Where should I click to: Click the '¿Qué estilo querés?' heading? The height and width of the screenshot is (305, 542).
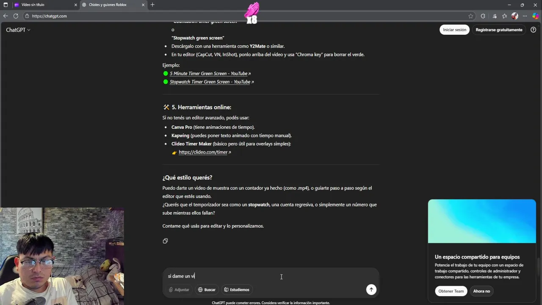click(x=187, y=177)
